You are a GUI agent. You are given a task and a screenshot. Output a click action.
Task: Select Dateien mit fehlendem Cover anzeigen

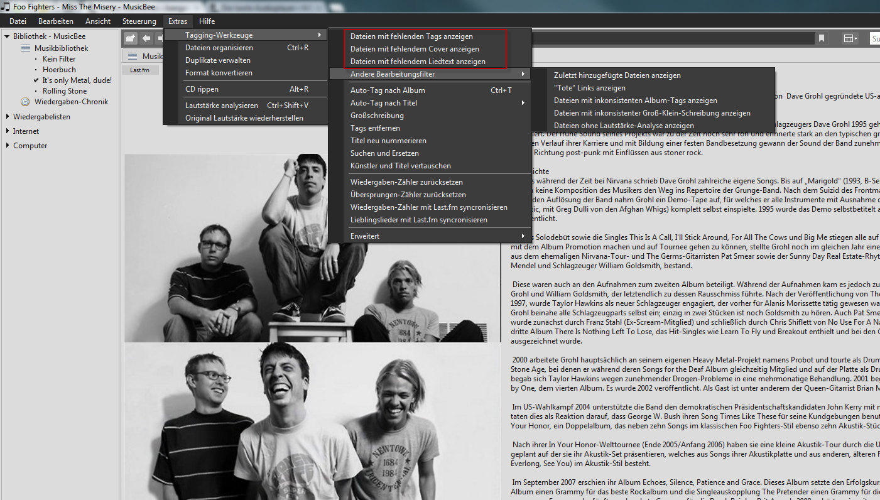tap(430, 49)
